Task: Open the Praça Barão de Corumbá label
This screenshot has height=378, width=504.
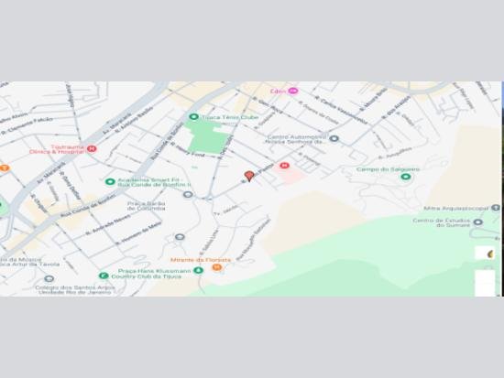Action: click(147, 206)
